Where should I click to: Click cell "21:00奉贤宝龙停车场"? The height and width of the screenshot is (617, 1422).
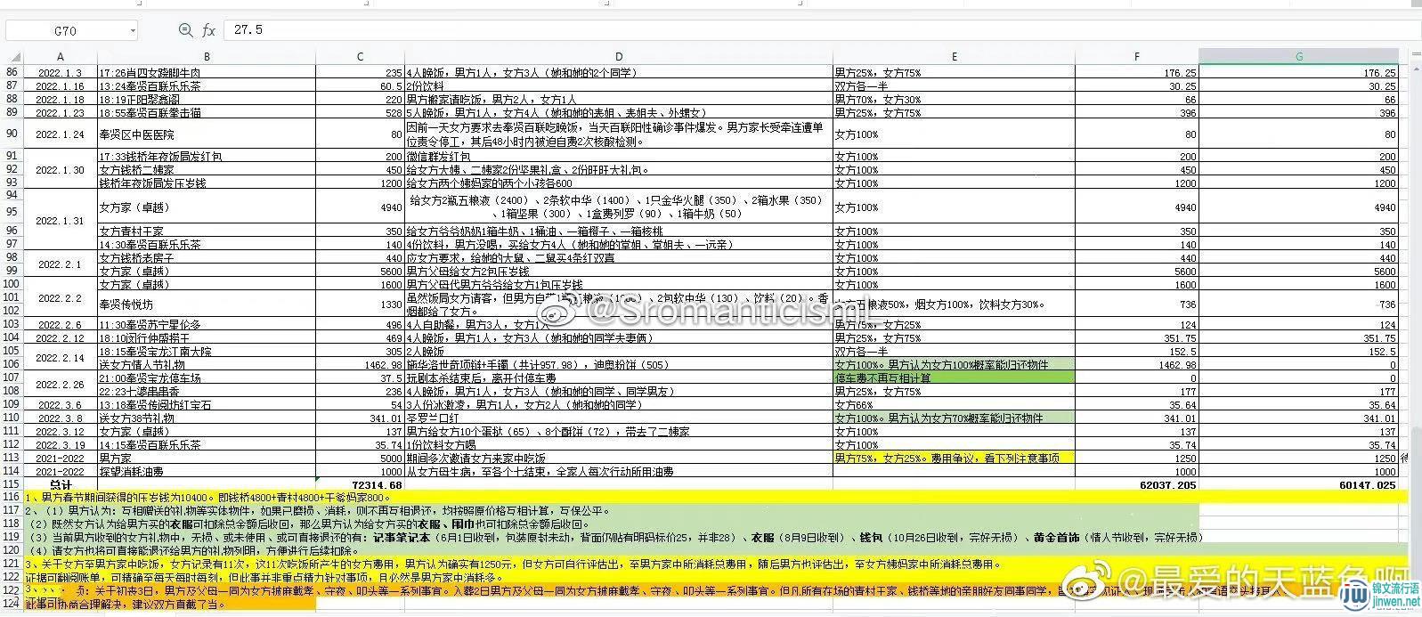pos(207,378)
